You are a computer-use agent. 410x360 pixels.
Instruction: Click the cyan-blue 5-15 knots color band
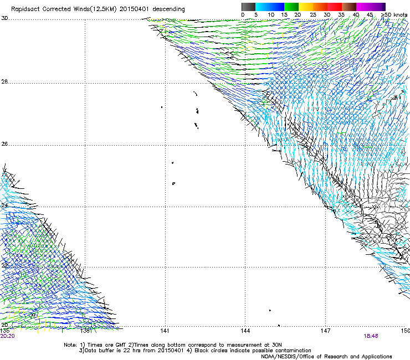point(270,7)
